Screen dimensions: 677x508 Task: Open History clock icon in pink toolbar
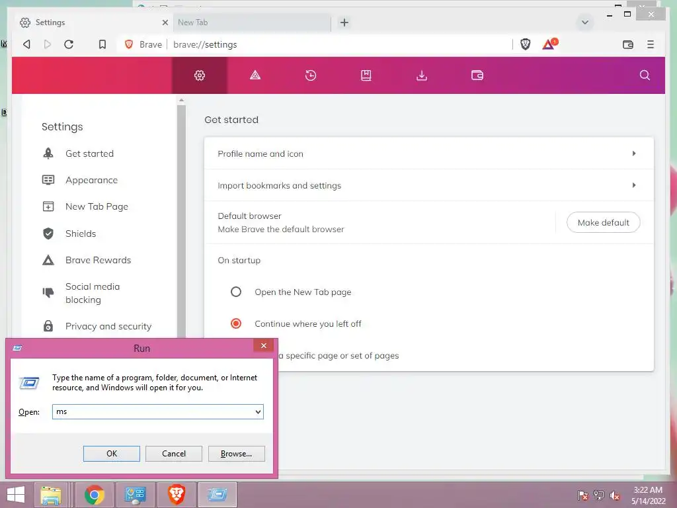coord(311,75)
